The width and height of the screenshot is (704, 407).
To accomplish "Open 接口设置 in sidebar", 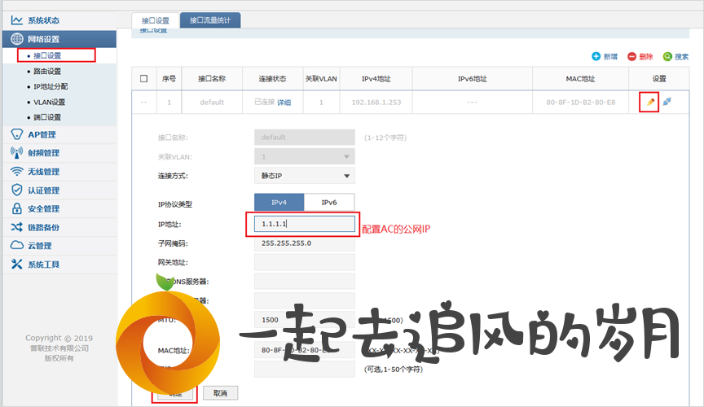I will pyautogui.click(x=47, y=55).
